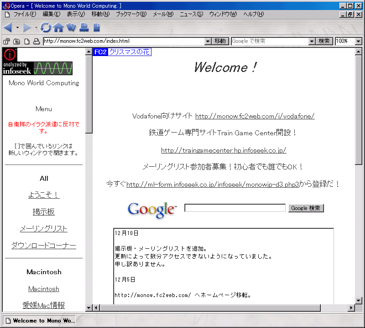Open the 表示(V) menu
Image resolution: width=365 pixels, height=328 pixels.
tap(76, 14)
